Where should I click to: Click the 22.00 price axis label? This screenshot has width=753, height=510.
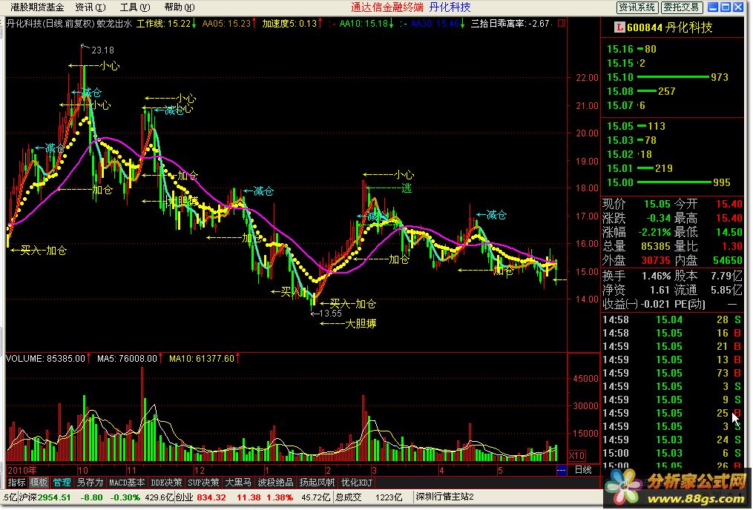click(x=587, y=78)
